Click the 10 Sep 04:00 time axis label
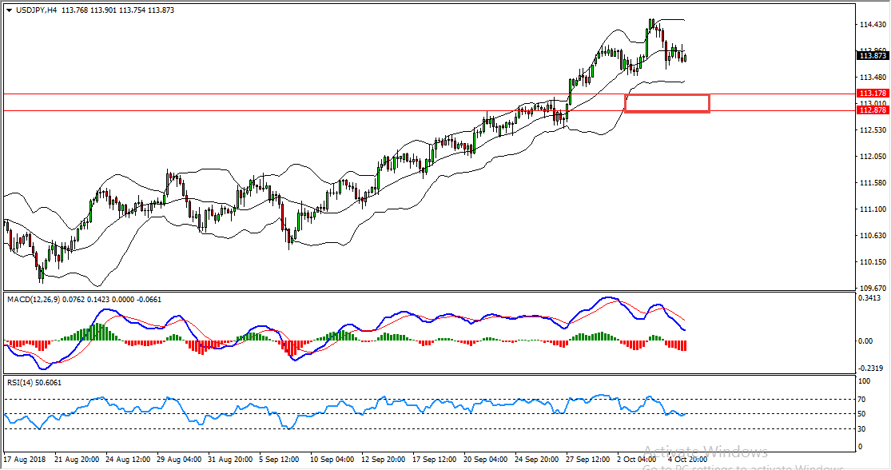This screenshot has width=891, height=470. pos(332,459)
